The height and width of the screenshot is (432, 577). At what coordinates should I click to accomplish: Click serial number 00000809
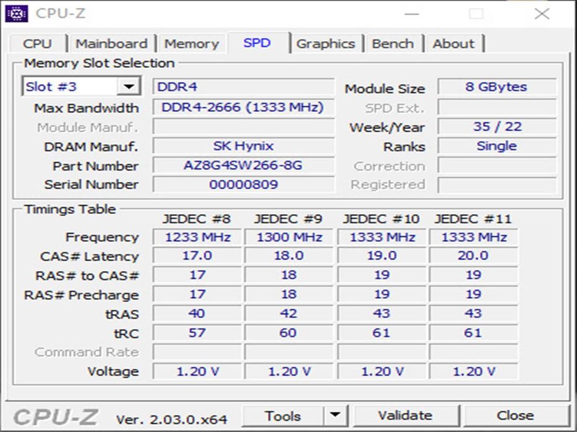point(244,185)
